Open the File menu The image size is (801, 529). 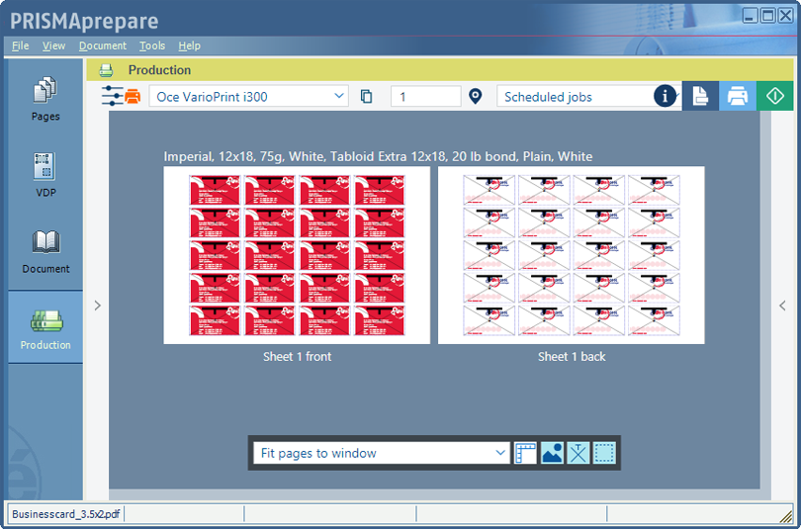[21, 45]
